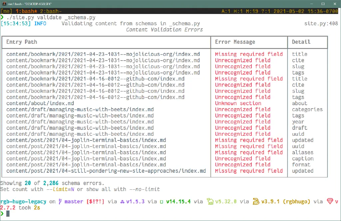341x221 pixels.
Task: Click the 'format' detail cell
Action: click(301, 164)
